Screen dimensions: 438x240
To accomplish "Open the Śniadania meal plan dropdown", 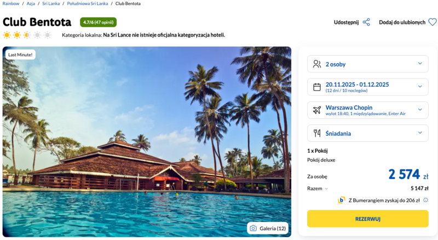I will 420,133.
